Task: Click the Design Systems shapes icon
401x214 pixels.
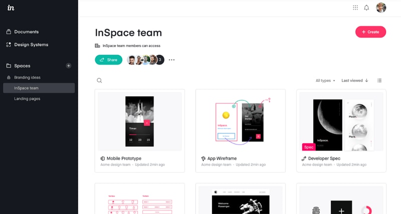Action: point(9,44)
